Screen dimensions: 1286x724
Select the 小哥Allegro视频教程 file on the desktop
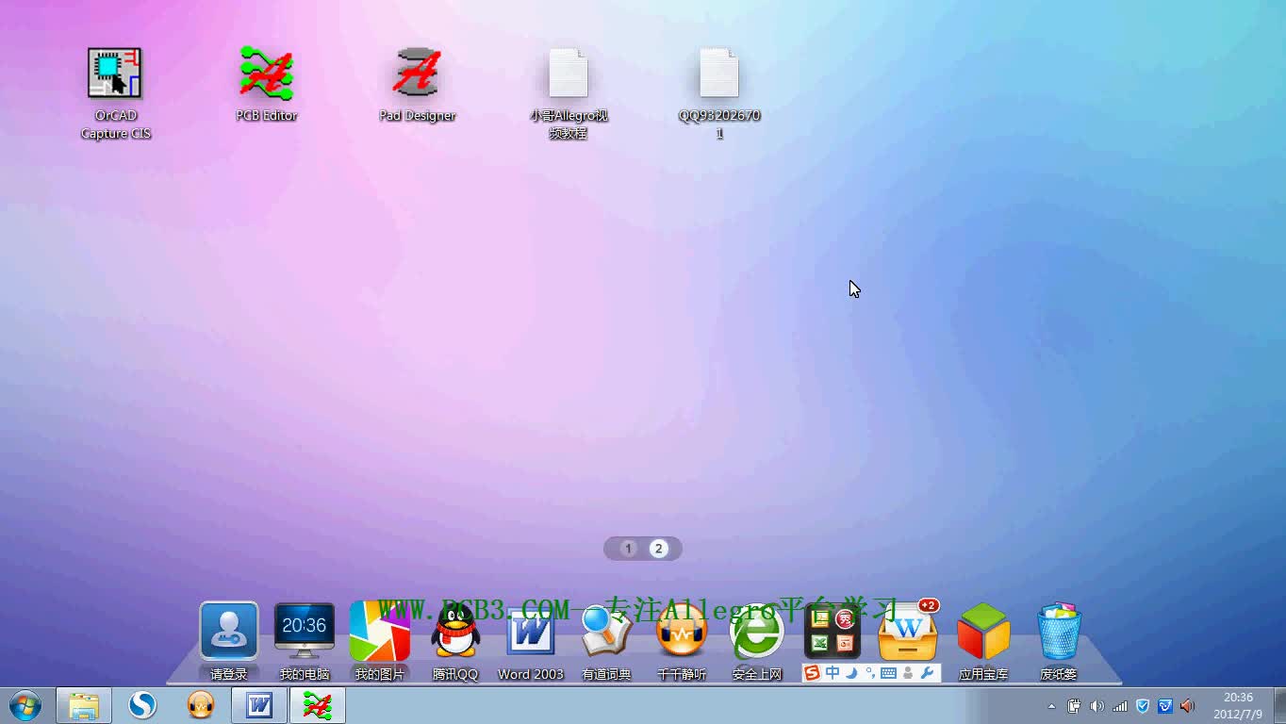coord(569,93)
